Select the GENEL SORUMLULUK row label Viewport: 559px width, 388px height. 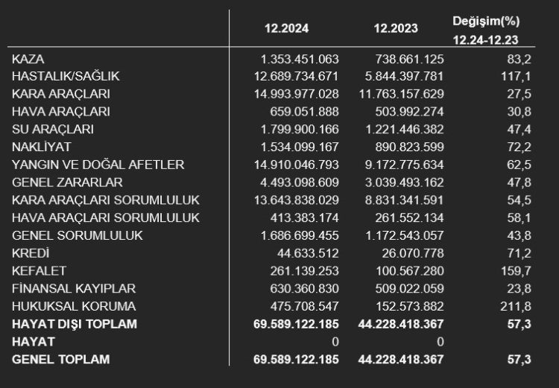[x=78, y=235]
